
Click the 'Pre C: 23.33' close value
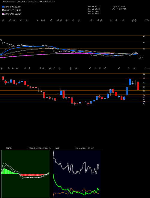coord(94,14)
